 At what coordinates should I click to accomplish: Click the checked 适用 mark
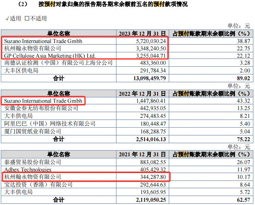pos(8,18)
